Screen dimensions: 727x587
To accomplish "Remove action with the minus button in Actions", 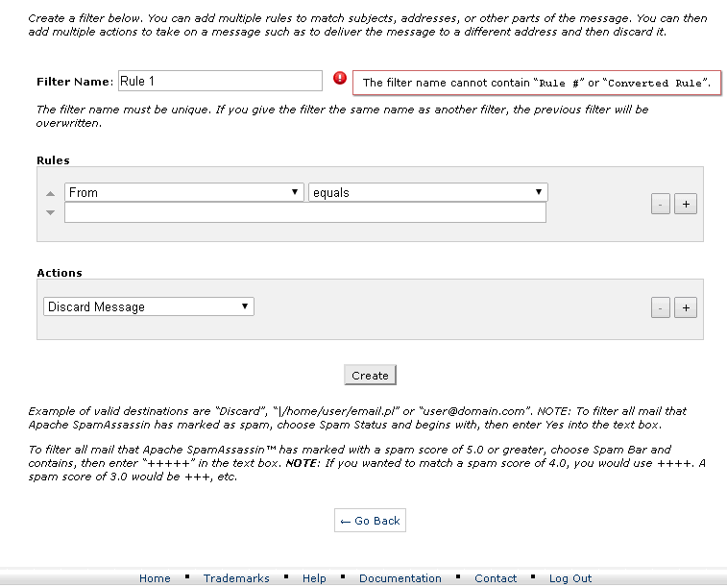I will click(660, 307).
